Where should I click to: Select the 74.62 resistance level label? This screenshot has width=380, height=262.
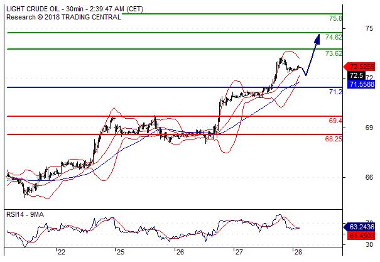coord(334,37)
